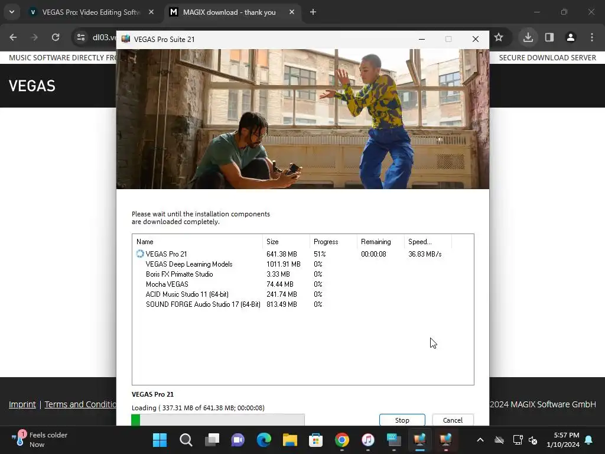Select the Mocha VEGAS row

tap(303, 284)
